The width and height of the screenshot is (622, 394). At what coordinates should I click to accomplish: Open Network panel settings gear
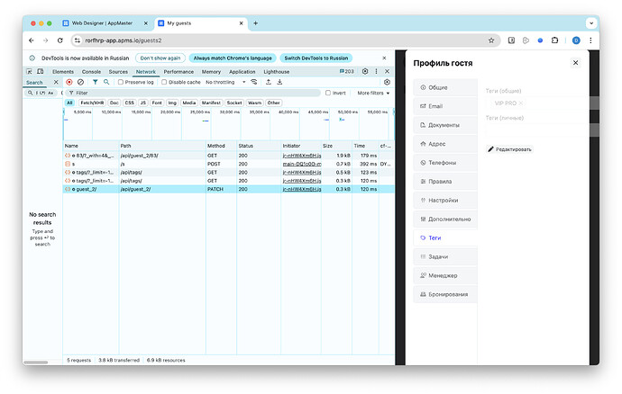pyautogui.click(x=387, y=82)
